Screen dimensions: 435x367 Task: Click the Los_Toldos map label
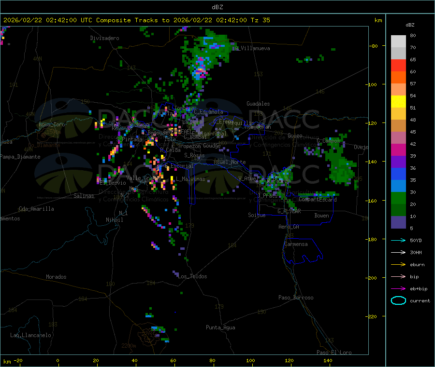click(192, 276)
